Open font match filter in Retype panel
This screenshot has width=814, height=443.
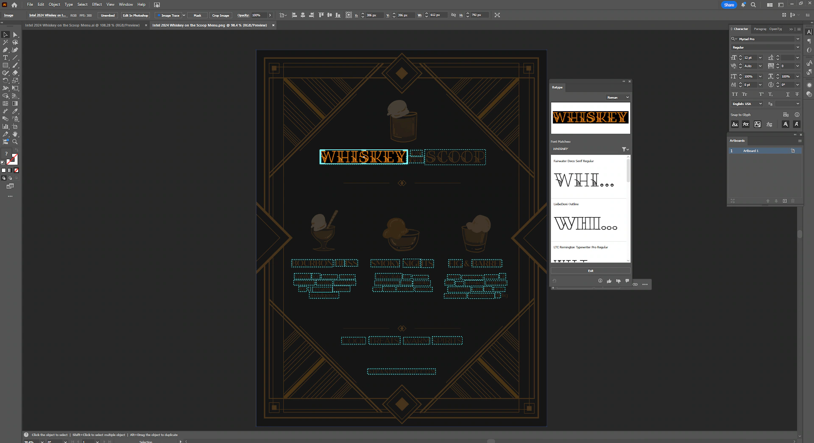625,149
